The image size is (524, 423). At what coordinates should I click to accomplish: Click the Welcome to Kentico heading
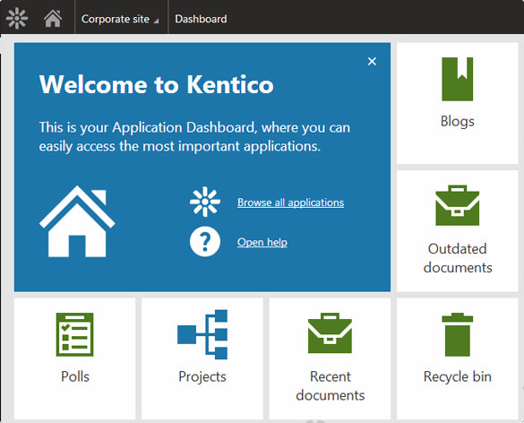tap(157, 84)
